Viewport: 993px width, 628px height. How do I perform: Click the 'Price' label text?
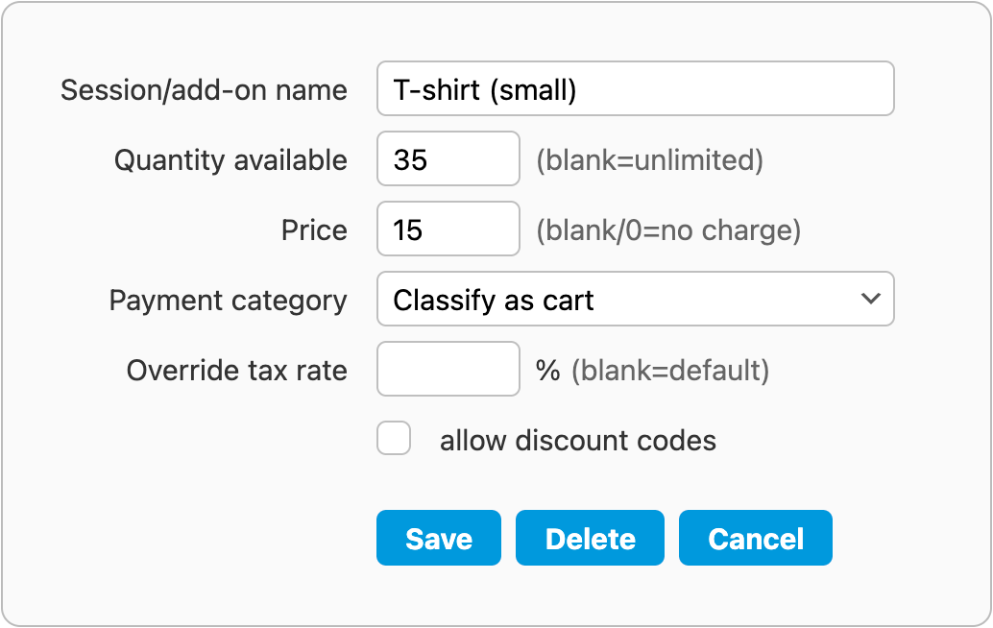point(314,230)
